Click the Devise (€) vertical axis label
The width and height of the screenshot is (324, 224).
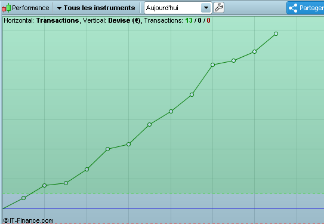coord(124,20)
